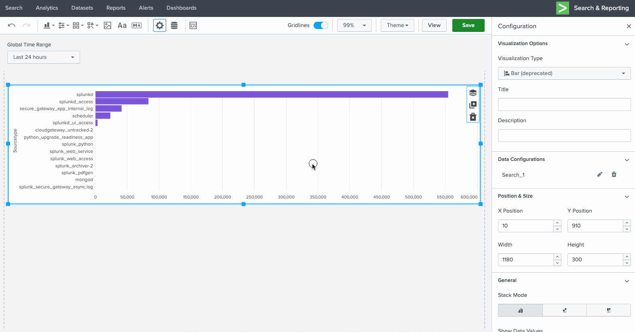Click the 'cloudgateway_untracked-2' axis label
The width and height of the screenshot is (635, 332).
(64, 130)
